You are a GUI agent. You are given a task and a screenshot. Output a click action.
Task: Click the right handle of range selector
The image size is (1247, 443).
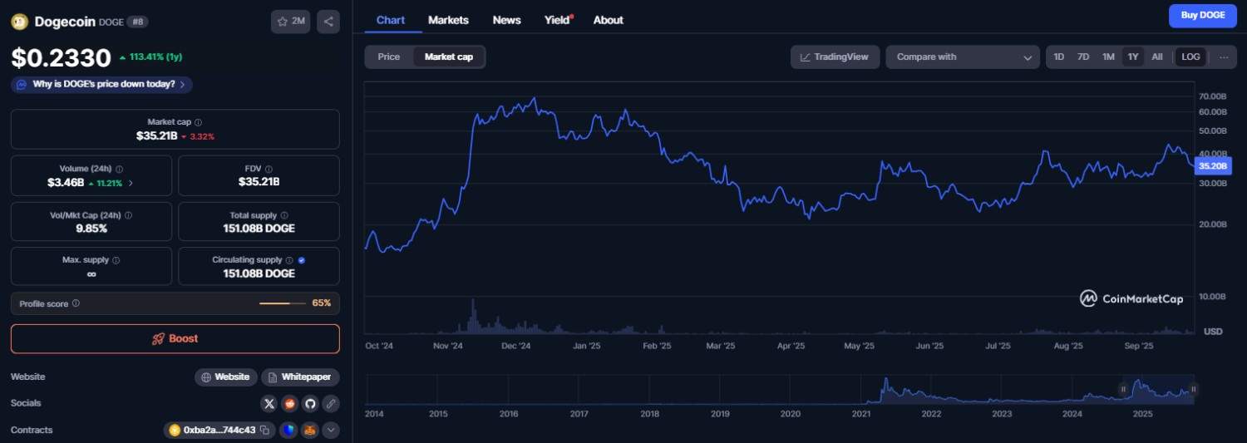(1193, 389)
